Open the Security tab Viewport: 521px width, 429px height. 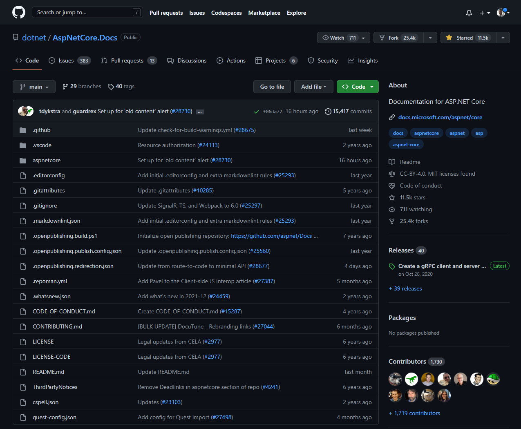323,60
